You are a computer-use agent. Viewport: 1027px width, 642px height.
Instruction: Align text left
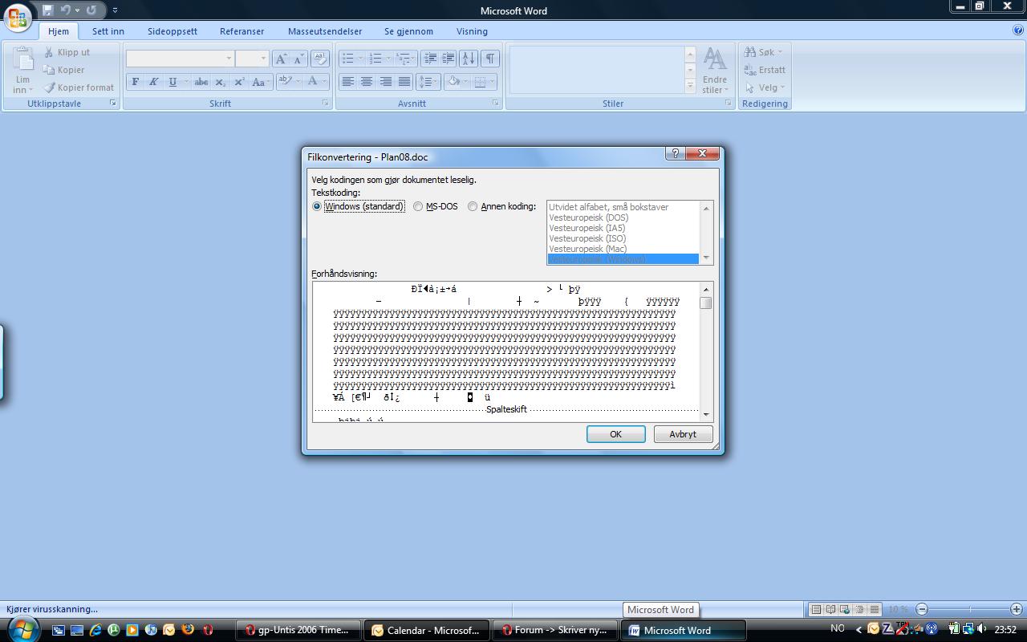point(348,82)
